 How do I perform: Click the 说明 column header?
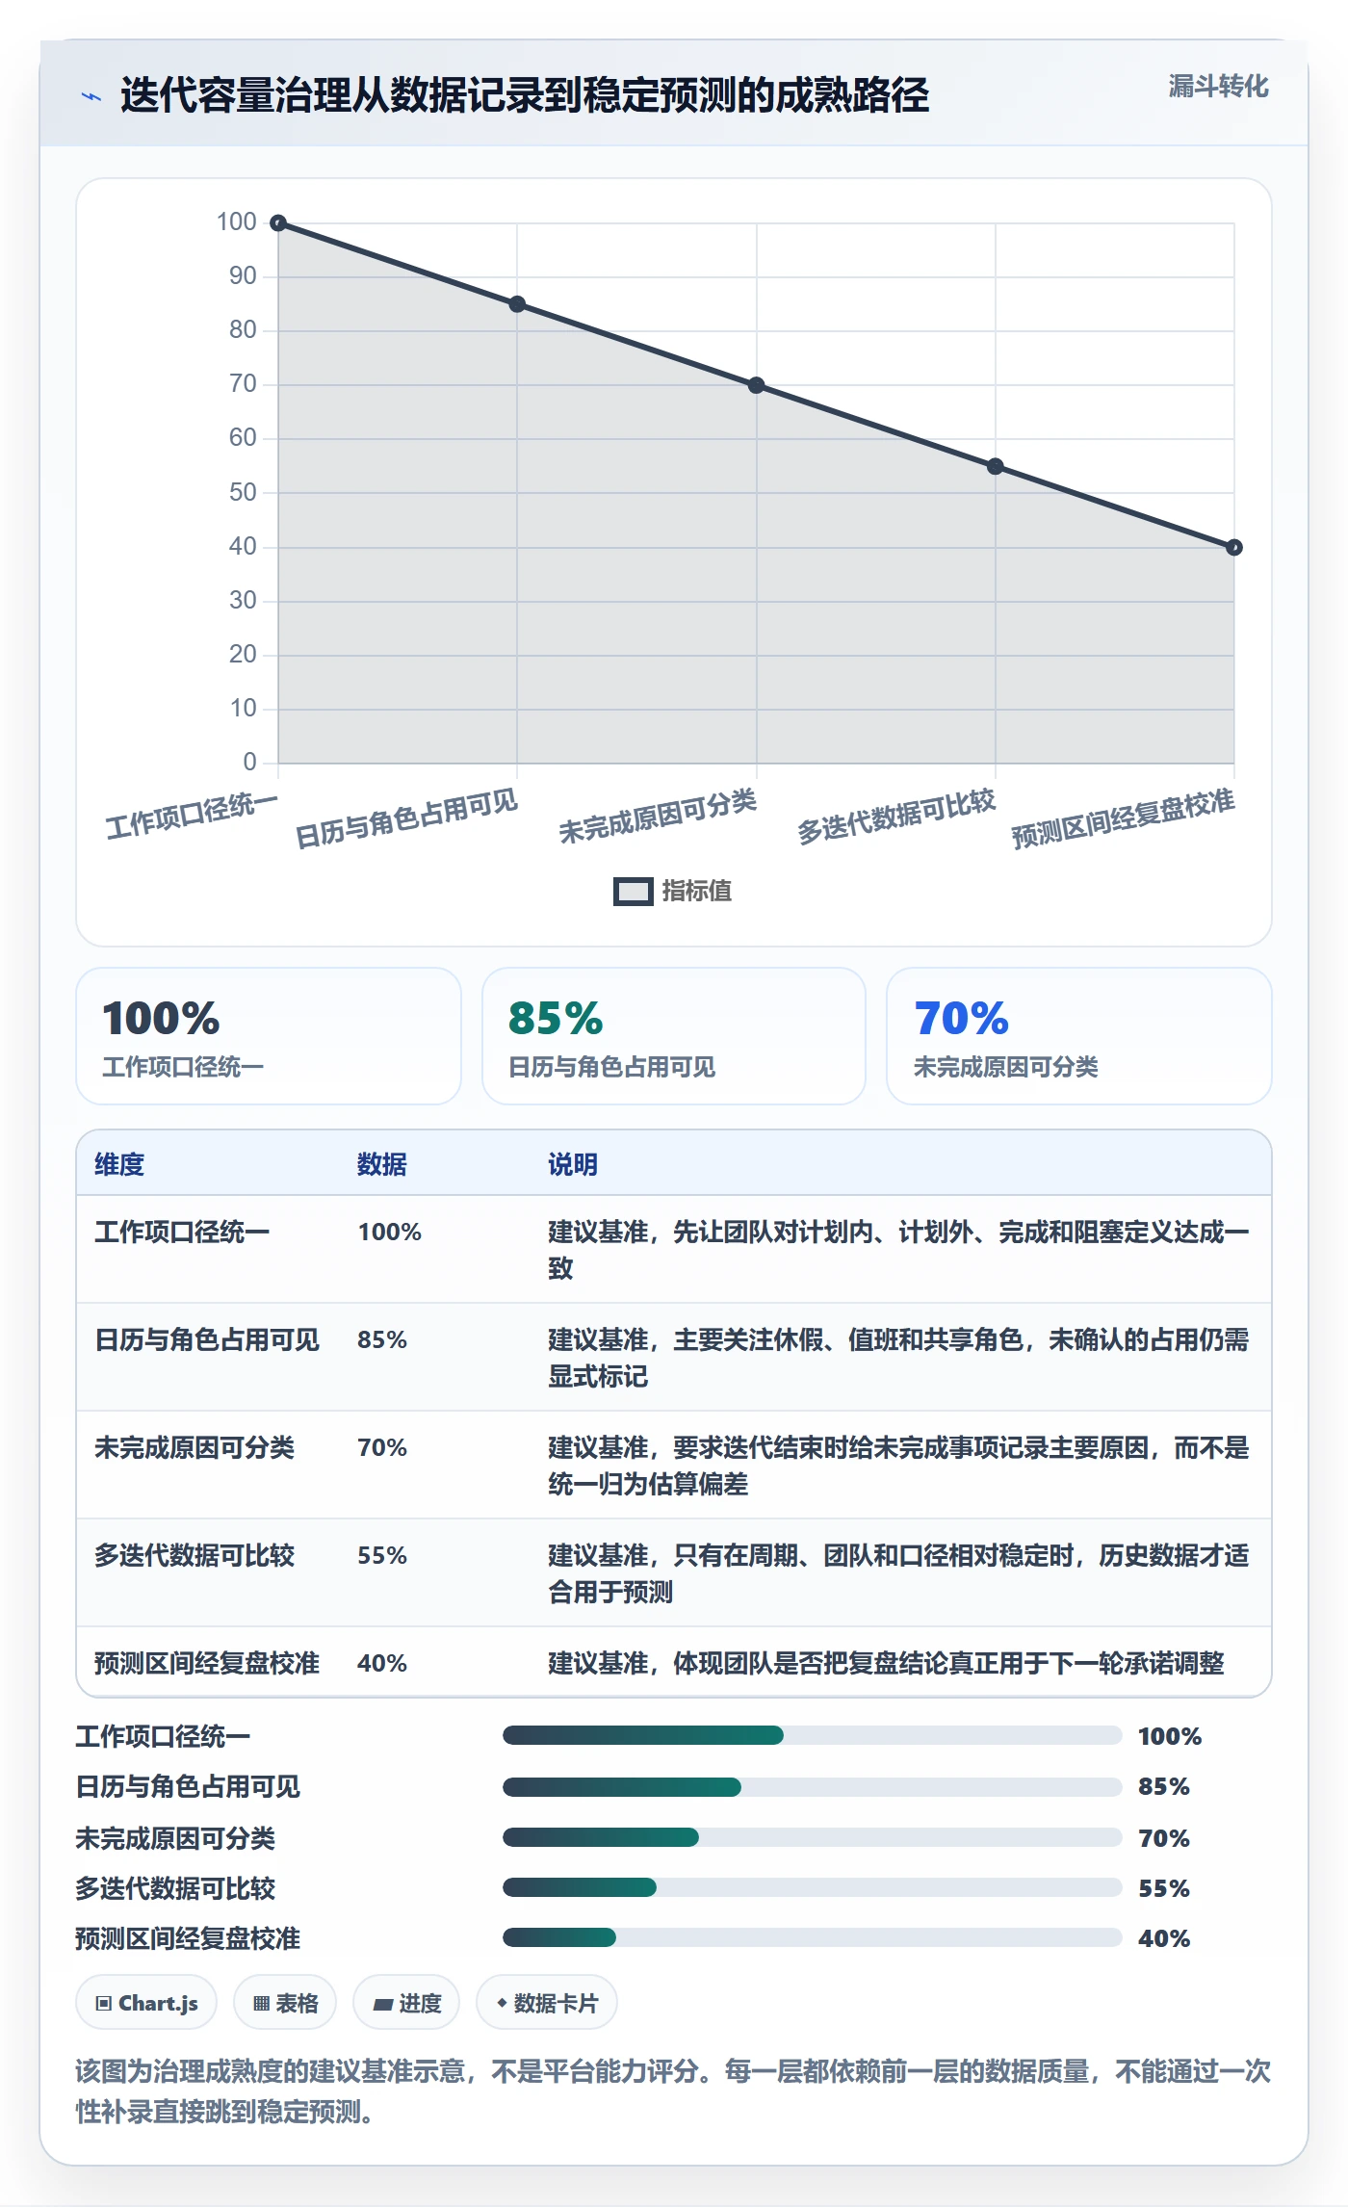[x=573, y=1164]
